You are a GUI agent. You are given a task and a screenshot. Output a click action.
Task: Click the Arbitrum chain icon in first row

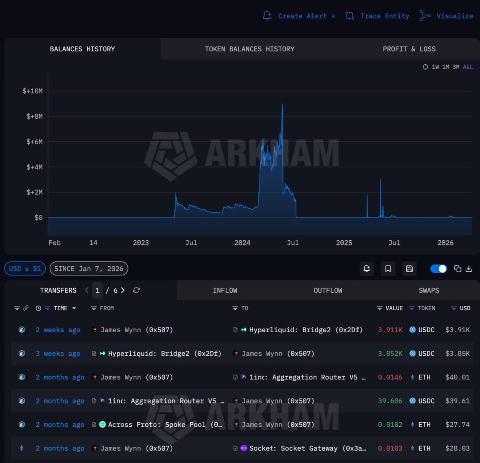point(22,330)
